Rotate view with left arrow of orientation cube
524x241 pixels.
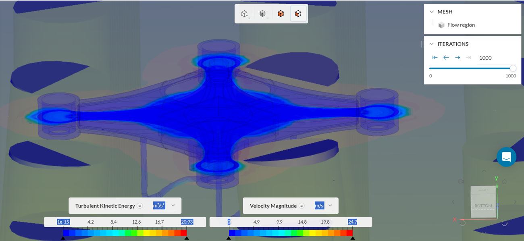(453, 202)
